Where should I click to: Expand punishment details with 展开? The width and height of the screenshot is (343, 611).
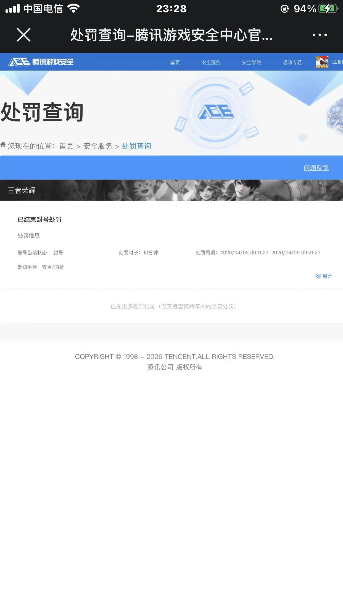coord(324,276)
